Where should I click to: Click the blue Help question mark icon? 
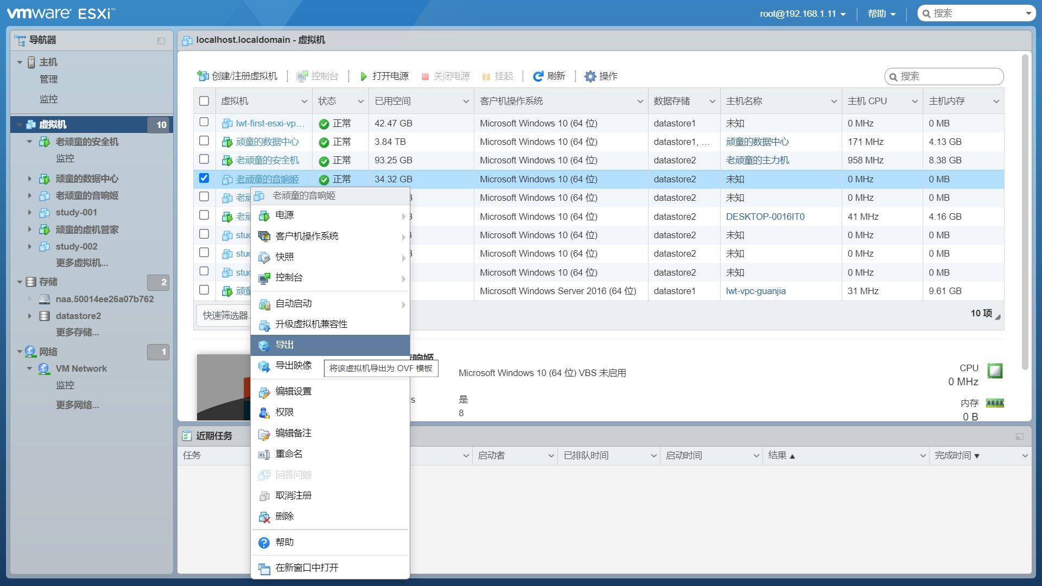[x=264, y=543]
